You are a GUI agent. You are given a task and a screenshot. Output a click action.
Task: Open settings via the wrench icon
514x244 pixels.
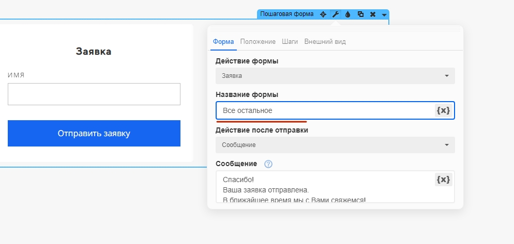(336, 14)
